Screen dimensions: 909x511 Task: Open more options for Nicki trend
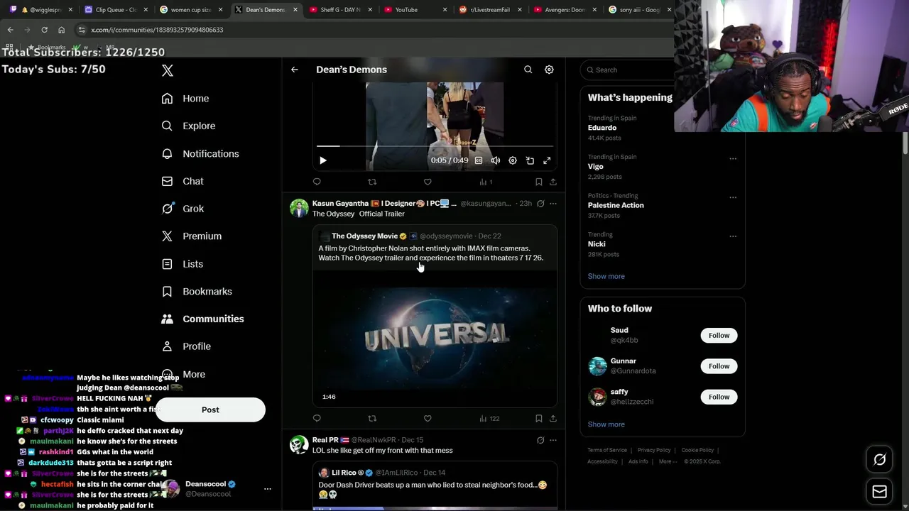coord(733,236)
